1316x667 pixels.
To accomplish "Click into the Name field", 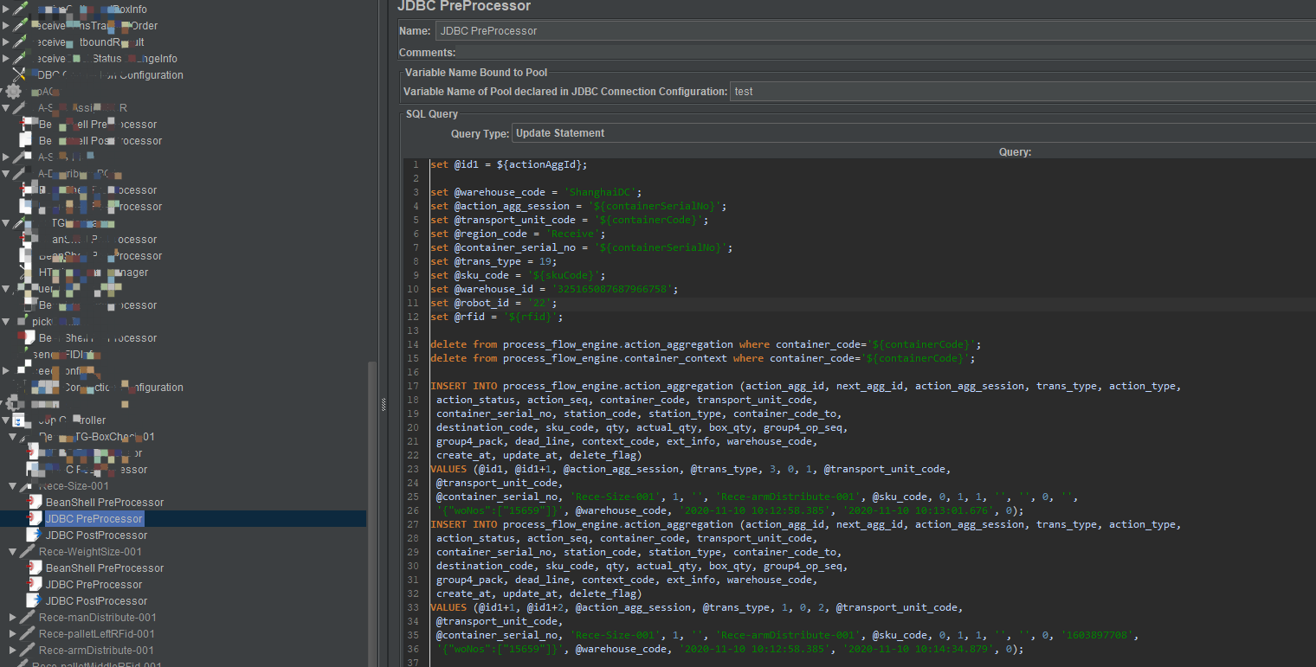I will [874, 31].
